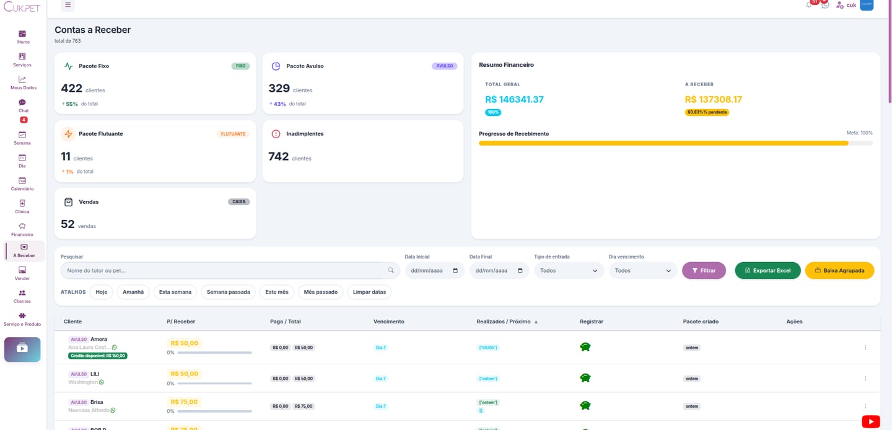Click the Baixa Agrupada button

click(x=839, y=271)
